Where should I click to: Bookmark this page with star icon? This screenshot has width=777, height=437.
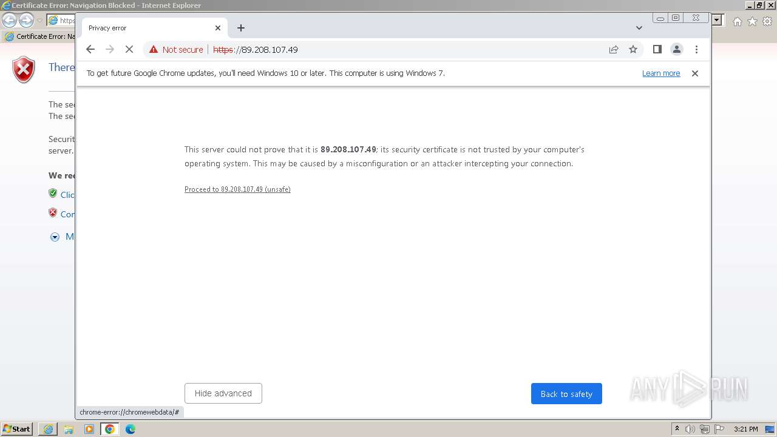click(633, 50)
